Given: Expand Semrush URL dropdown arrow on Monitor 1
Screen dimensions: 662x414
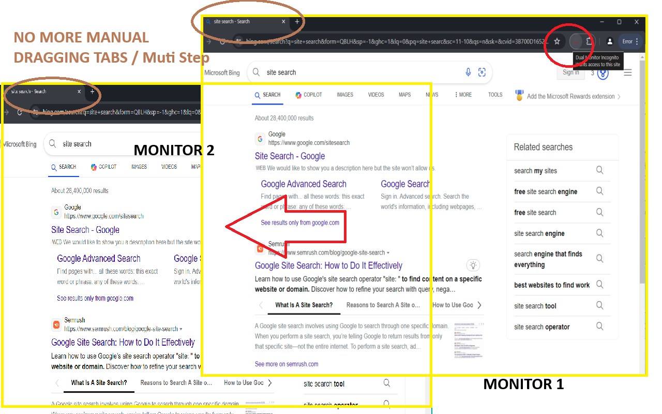Looking at the screenshot, I should (x=388, y=253).
